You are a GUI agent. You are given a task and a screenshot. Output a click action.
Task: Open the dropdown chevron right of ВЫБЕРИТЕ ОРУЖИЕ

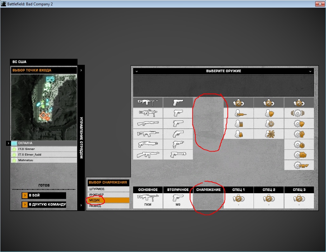coord(310,71)
